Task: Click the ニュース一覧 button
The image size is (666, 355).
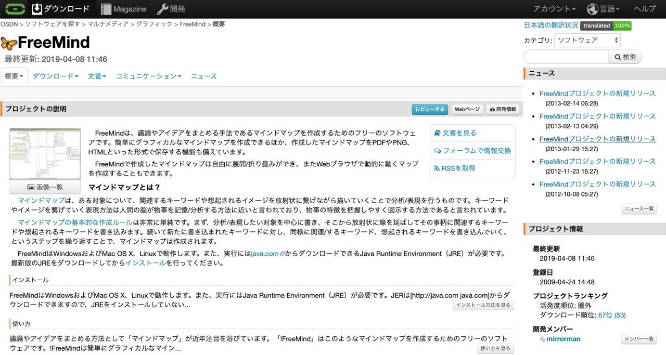Action: point(639,209)
